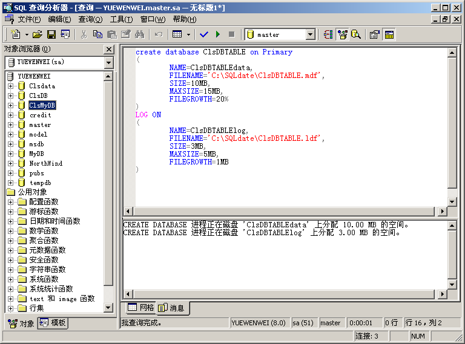This screenshot has height=344, width=465.
Task: Run the query with the green play button
Action: coord(218,34)
